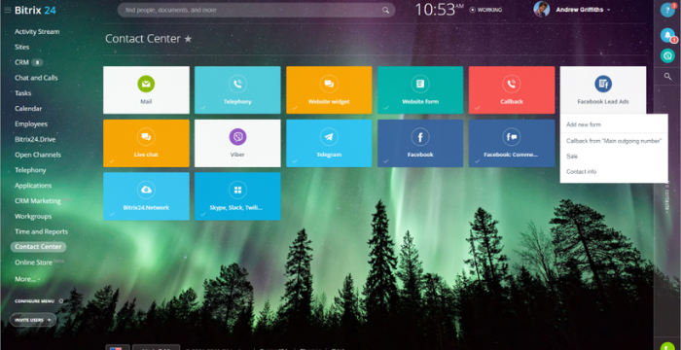Click the Bitrix 24 logo

click(x=35, y=11)
